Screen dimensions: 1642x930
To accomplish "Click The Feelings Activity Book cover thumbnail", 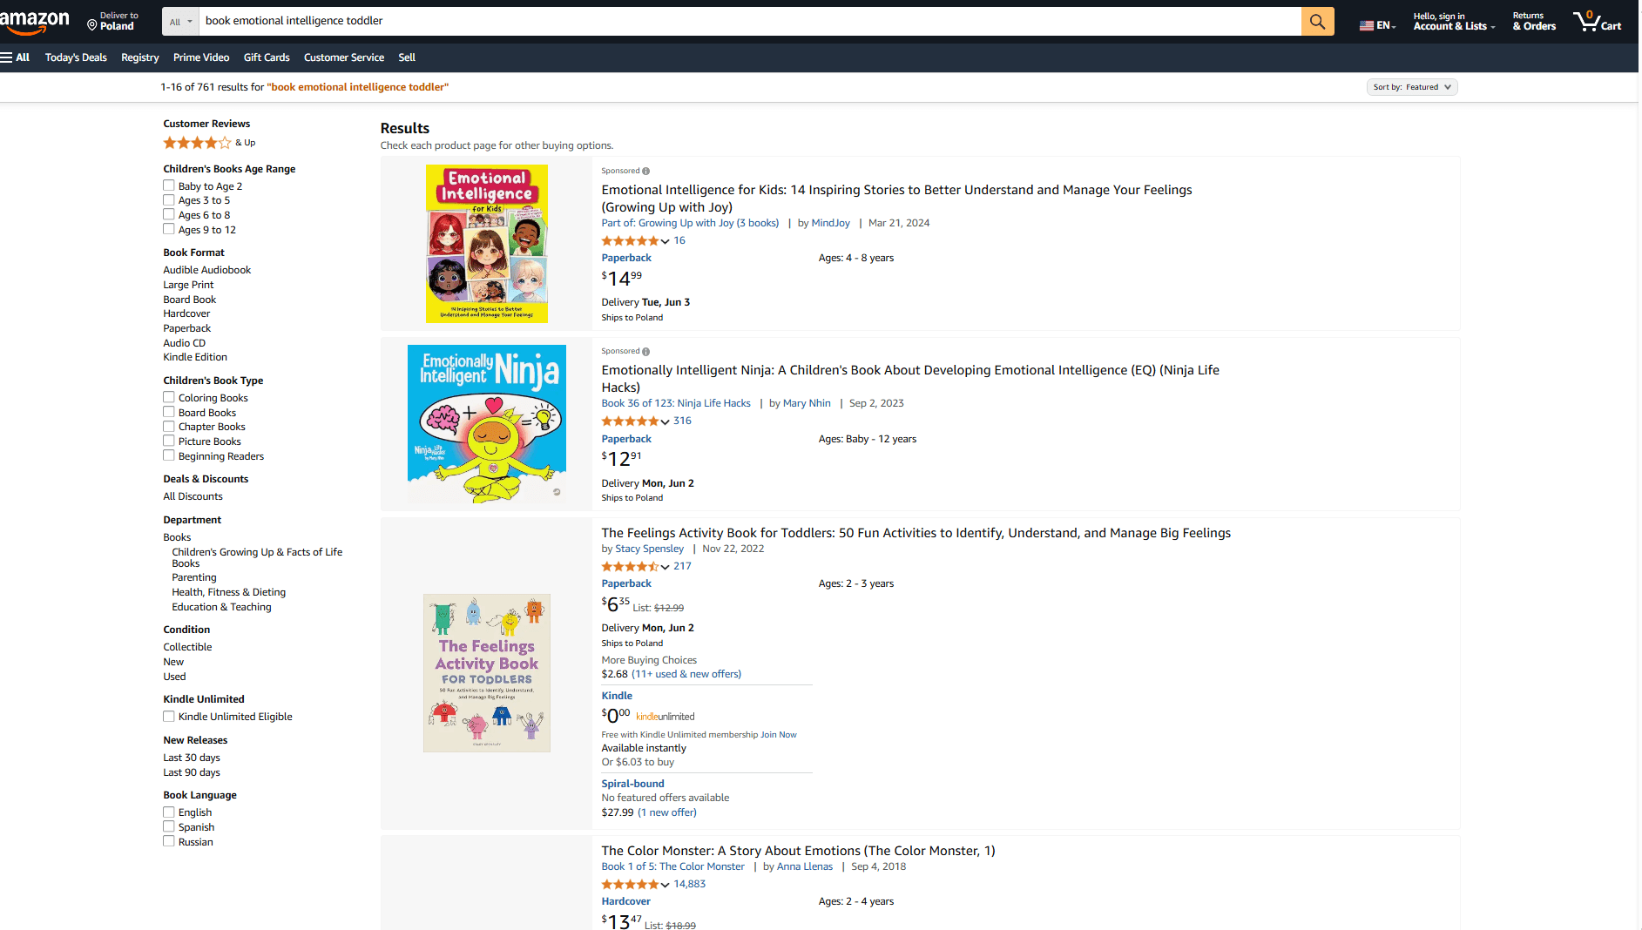I will click(x=486, y=672).
